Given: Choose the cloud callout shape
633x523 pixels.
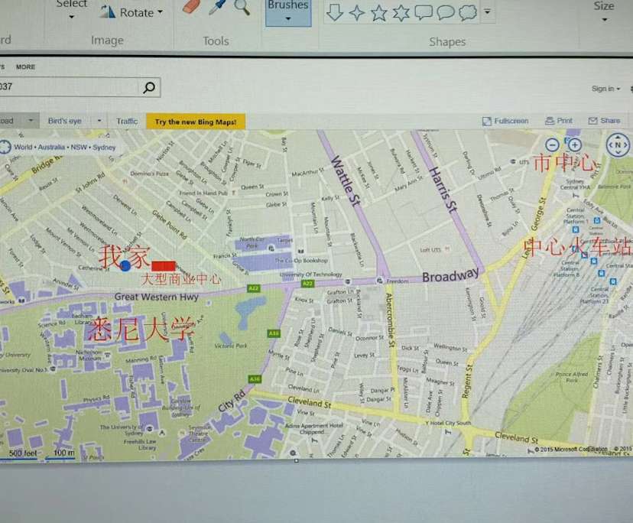Looking at the screenshot, I should [468, 12].
